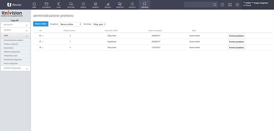
Task: Click Pronto al prelievo for order 53
Action: (236, 36)
